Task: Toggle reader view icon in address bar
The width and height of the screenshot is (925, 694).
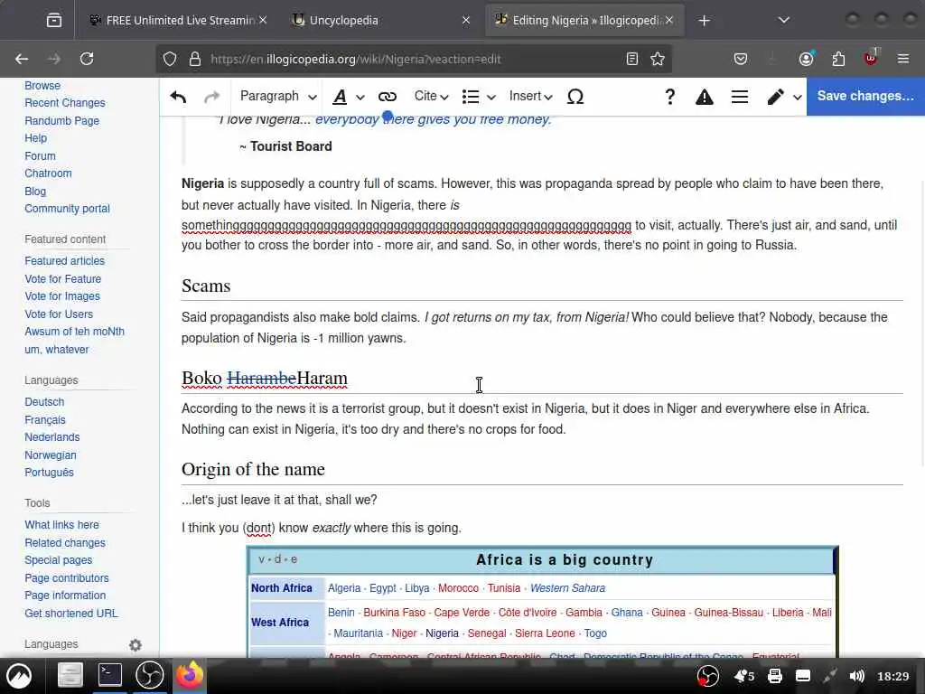Action: tap(631, 59)
